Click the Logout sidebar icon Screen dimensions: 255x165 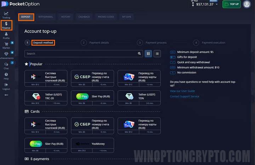pyautogui.click(x=6, y=86)
